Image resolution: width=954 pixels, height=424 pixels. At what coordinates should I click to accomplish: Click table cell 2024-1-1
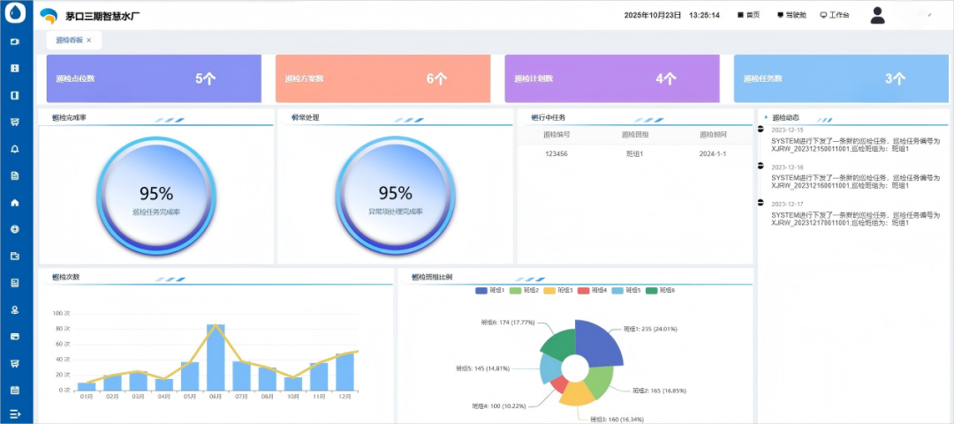(713, 153)
